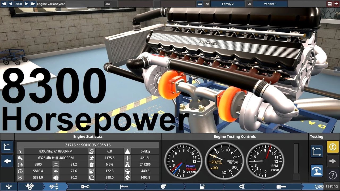Click the weight icon beside 578kg
Screen dimensions: 340x191
point(127,151)
